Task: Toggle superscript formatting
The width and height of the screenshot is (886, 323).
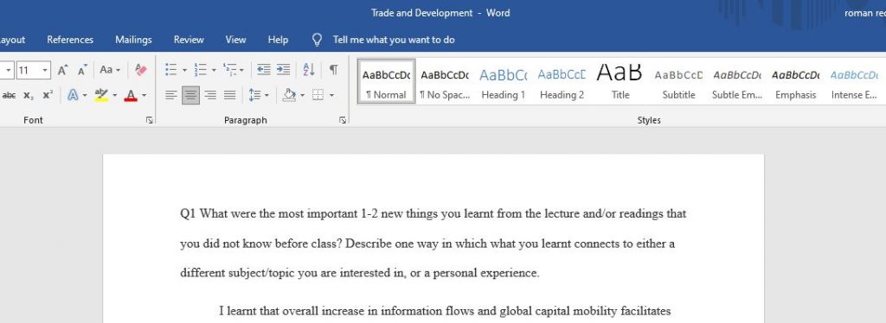Action: 48,95
